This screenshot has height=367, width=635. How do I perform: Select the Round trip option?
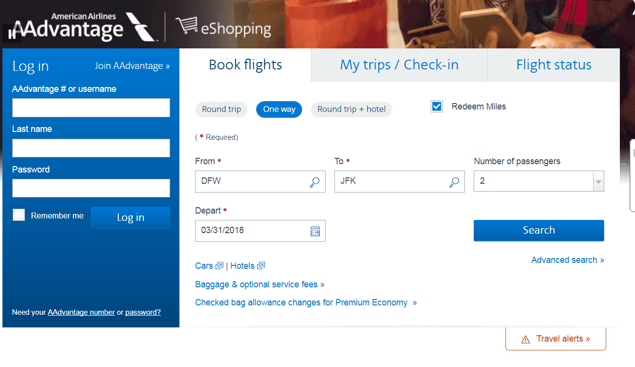pos(221,109)
